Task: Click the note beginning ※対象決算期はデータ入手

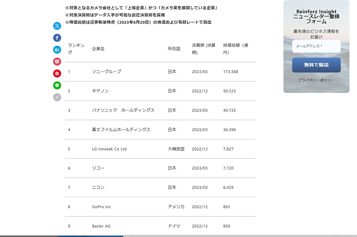Action: click(x=115, y=15)
